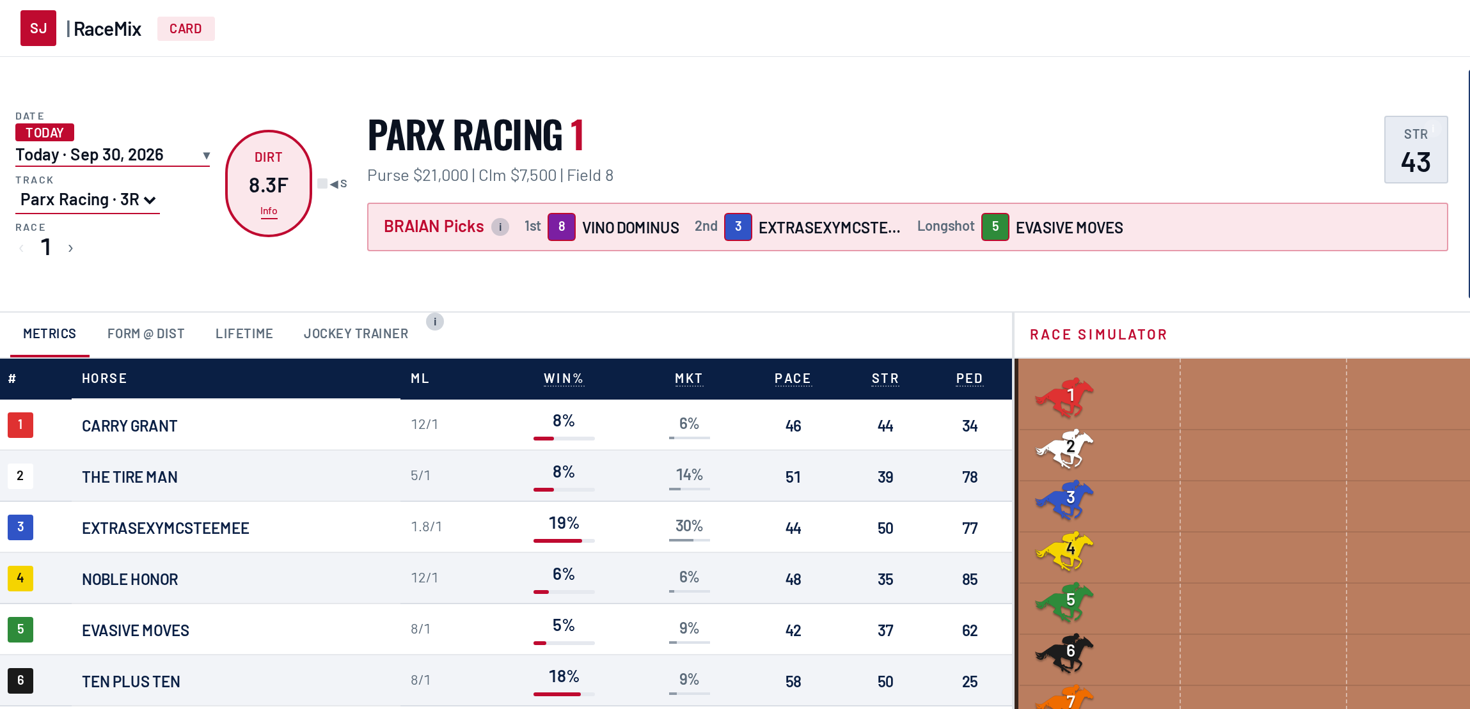This screenshot has height=709, width=1470.
Task: Click purple number 8 badge in picks
Action: (x=562, y=227)
